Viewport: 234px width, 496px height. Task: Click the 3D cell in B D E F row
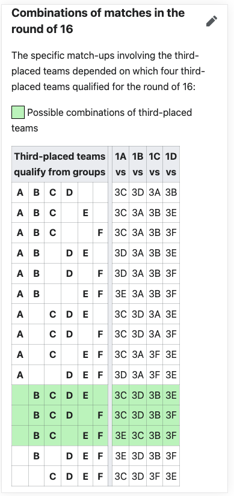point(138,456)
